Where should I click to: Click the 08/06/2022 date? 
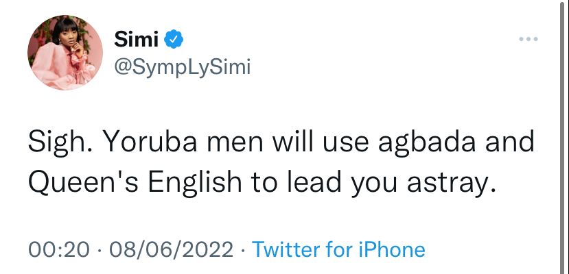(172, 249)
